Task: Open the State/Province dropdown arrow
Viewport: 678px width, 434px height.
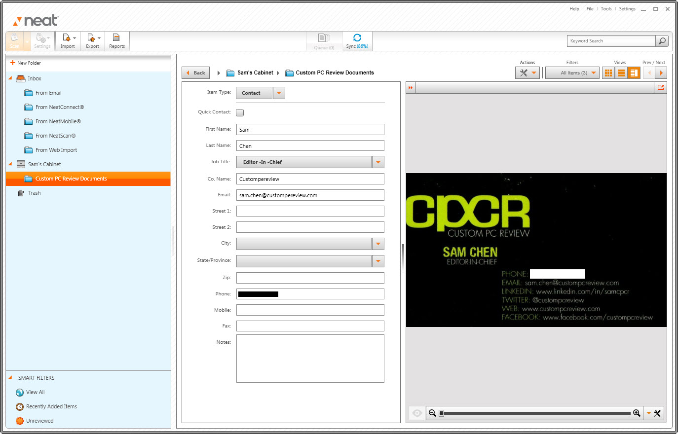Action: point(378,261)
